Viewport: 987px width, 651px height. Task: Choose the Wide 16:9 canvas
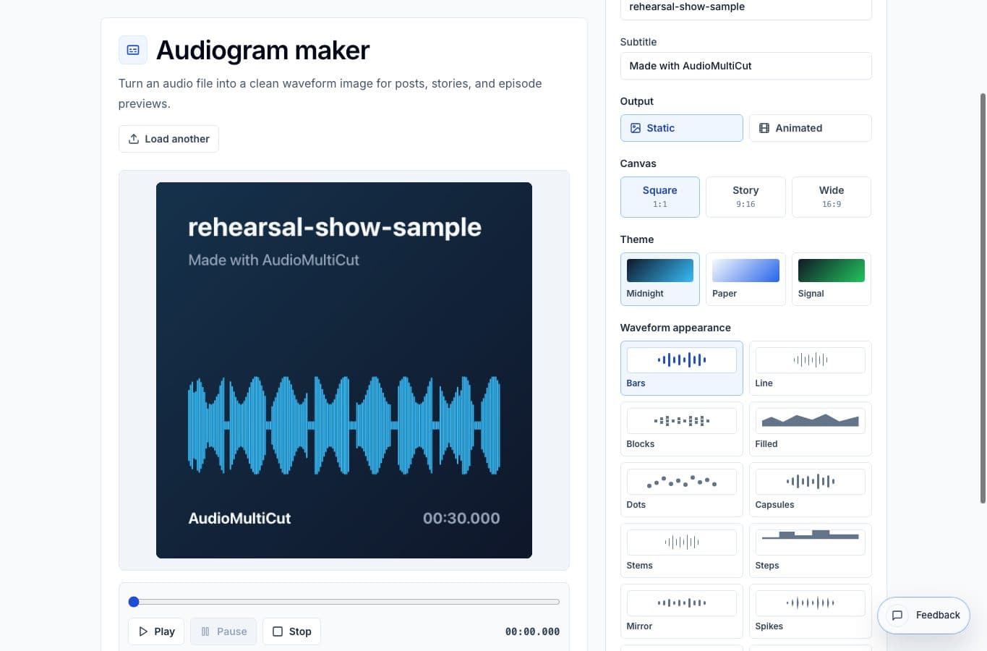point(832,197)
